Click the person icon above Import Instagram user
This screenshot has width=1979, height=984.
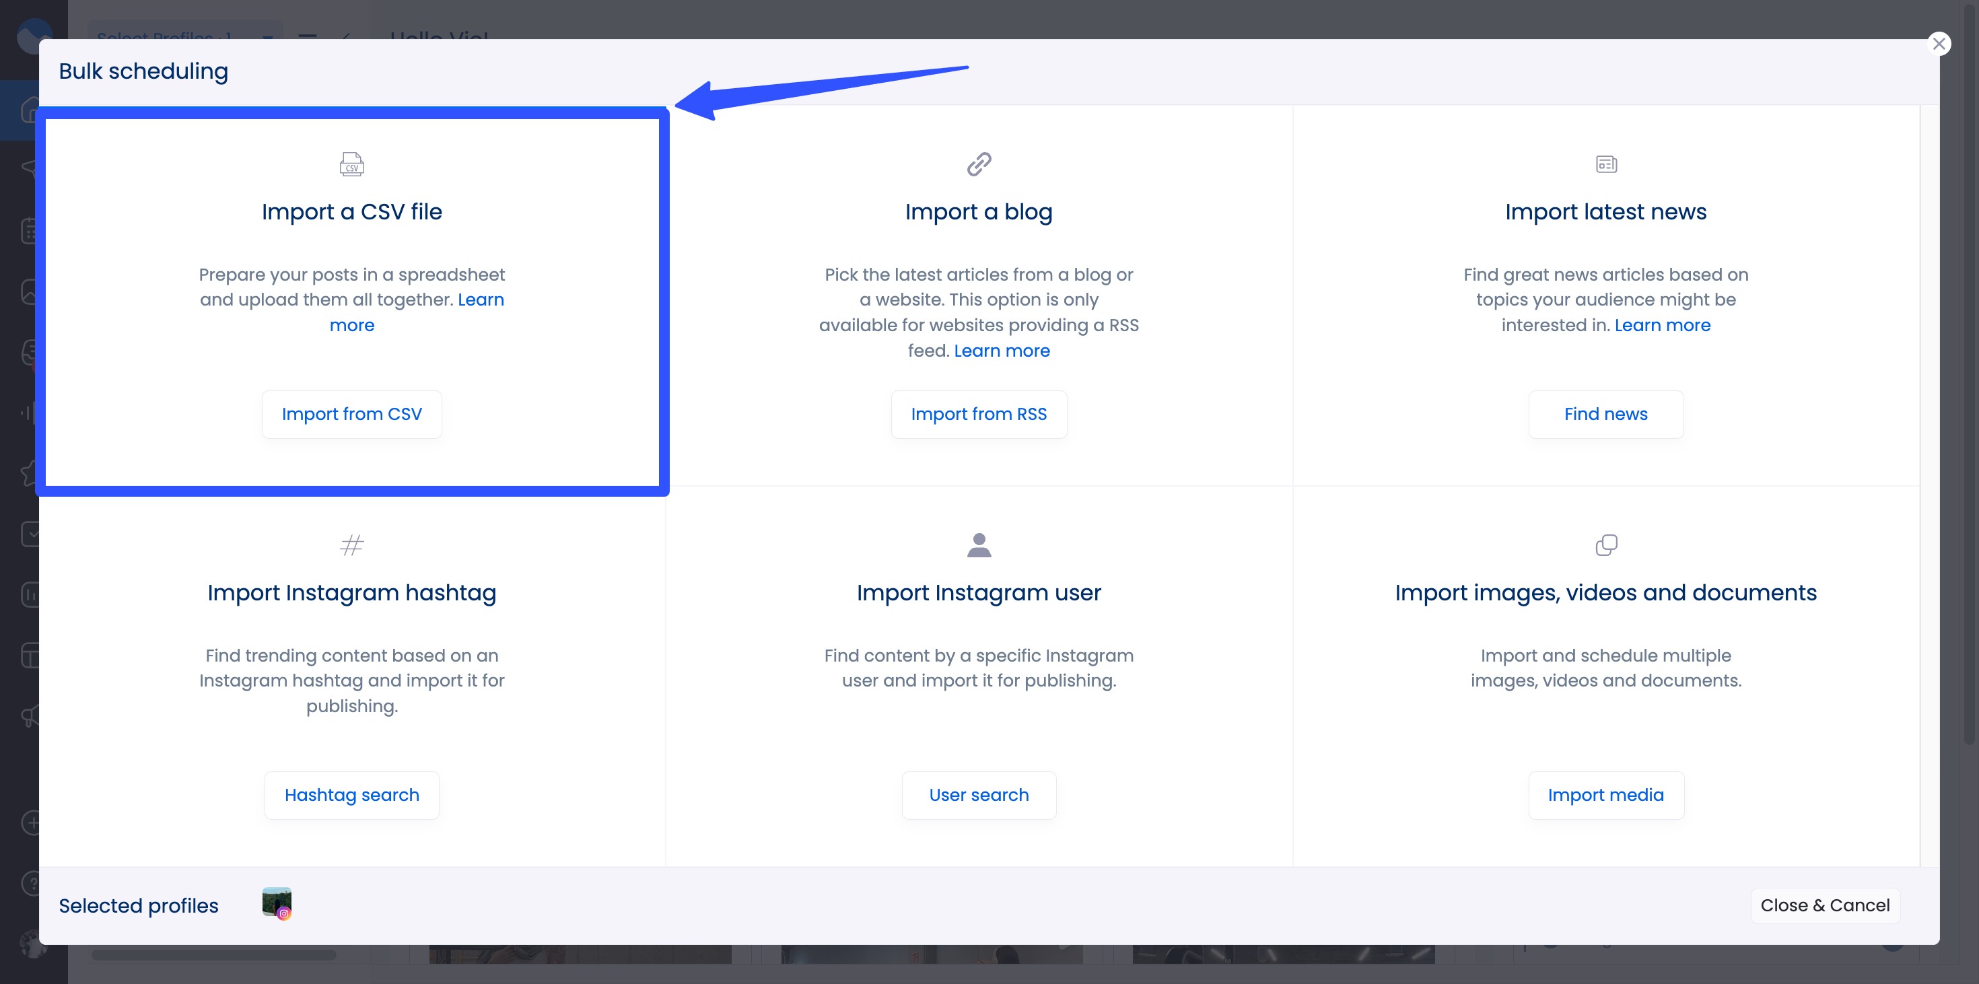click(x=979, y=545)
